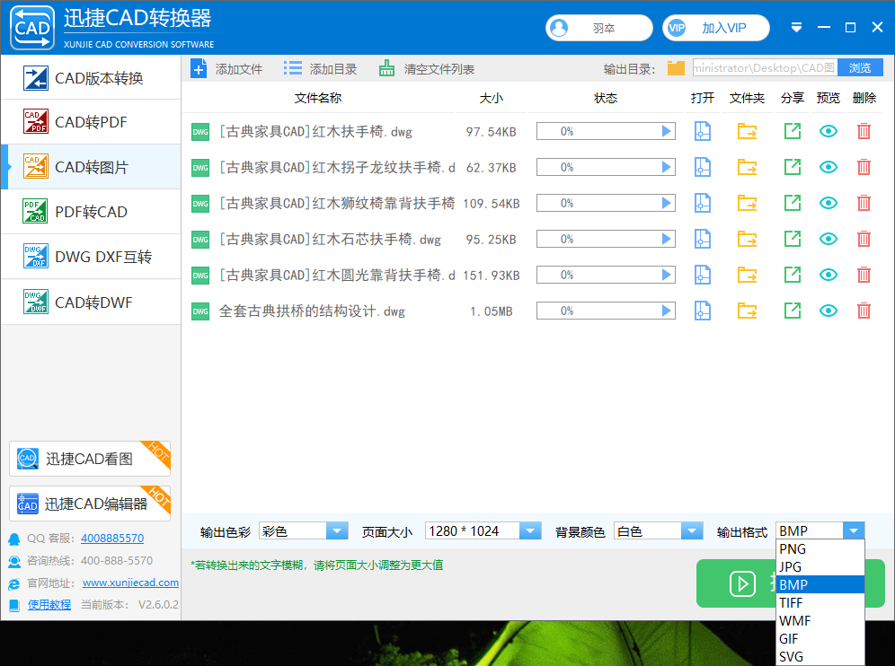Viewport: 895px width, 666px height.
Task: Open folder icon for 全套古典拱桥的结构设计 row
Action: tap(747, 311)
